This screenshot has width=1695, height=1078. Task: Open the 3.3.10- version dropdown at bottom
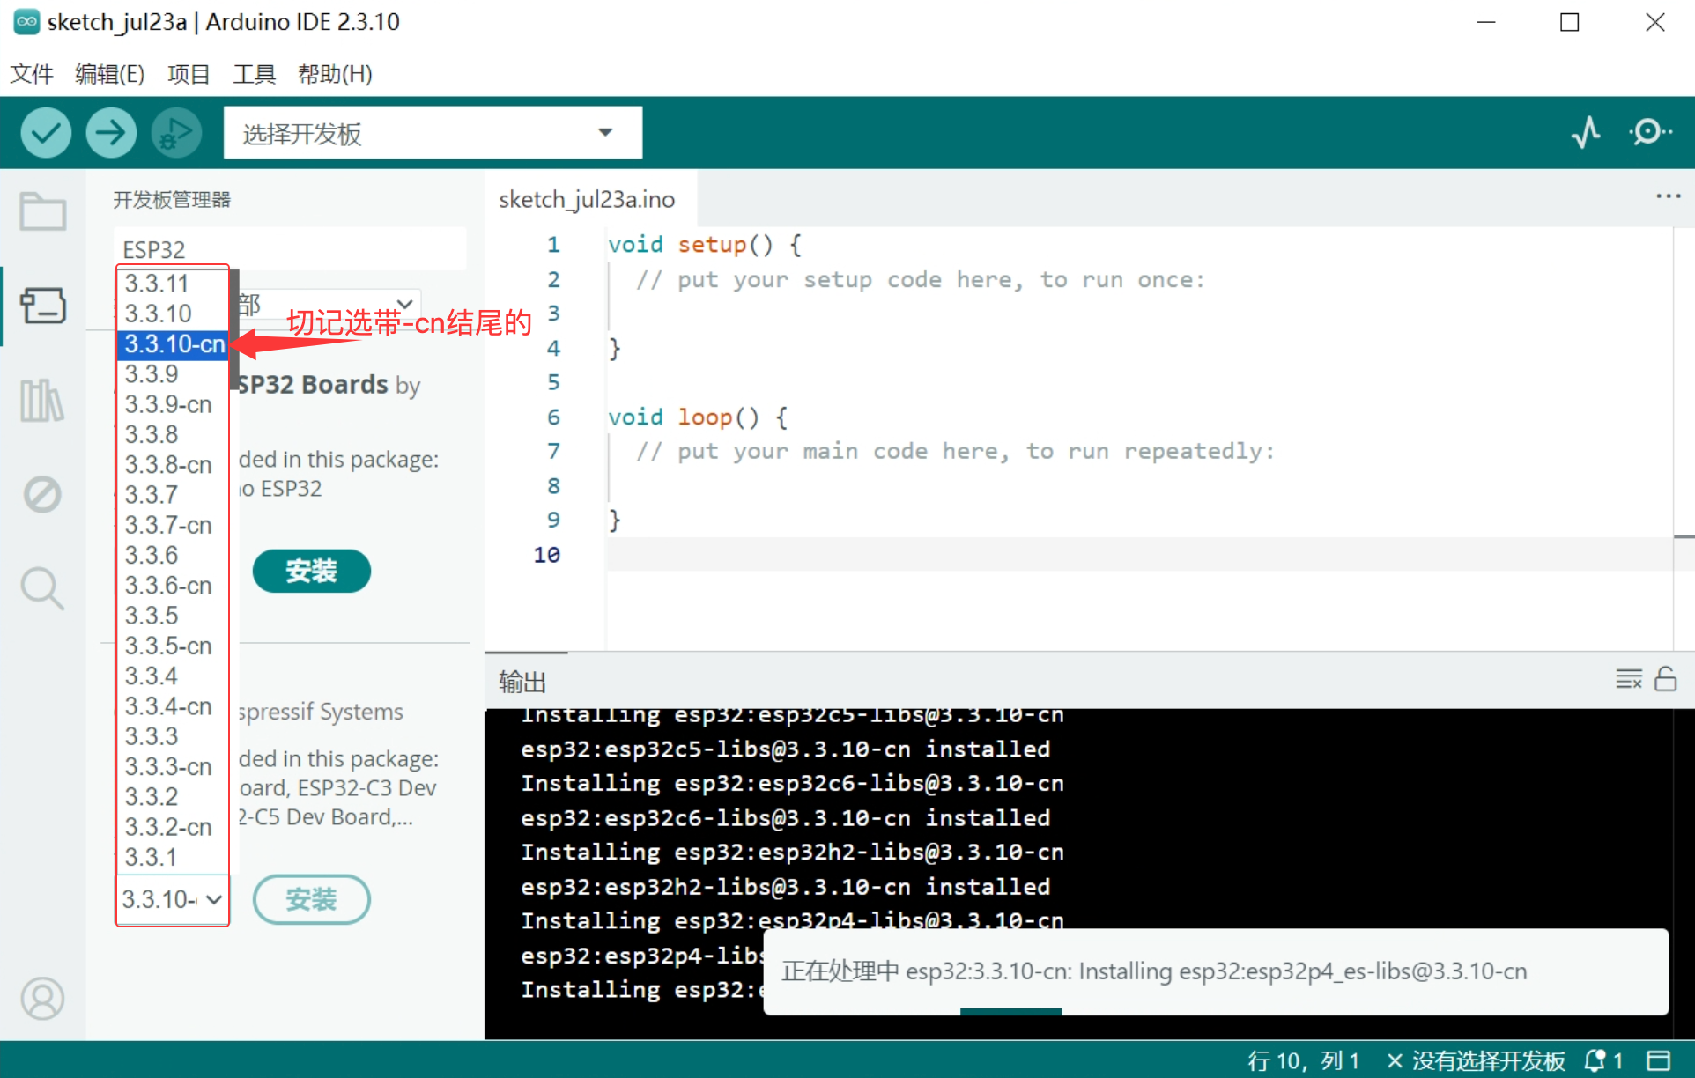[172, 899]
